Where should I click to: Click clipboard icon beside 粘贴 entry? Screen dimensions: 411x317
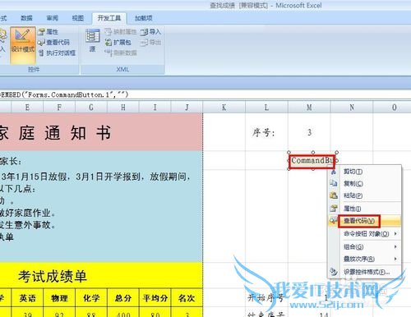pyautogui.click(x=334, y=195)
